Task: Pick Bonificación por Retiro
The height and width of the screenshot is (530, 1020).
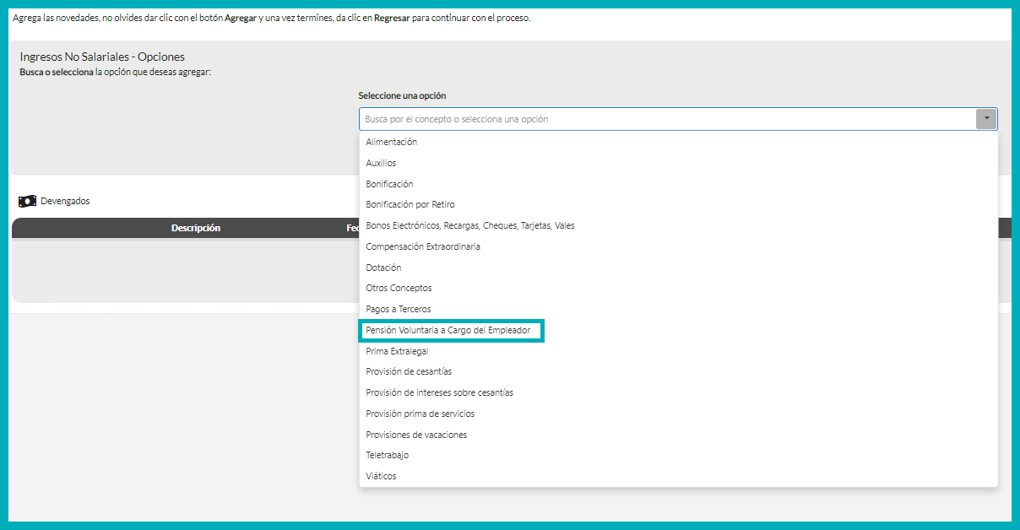Action: pos(678,204)
